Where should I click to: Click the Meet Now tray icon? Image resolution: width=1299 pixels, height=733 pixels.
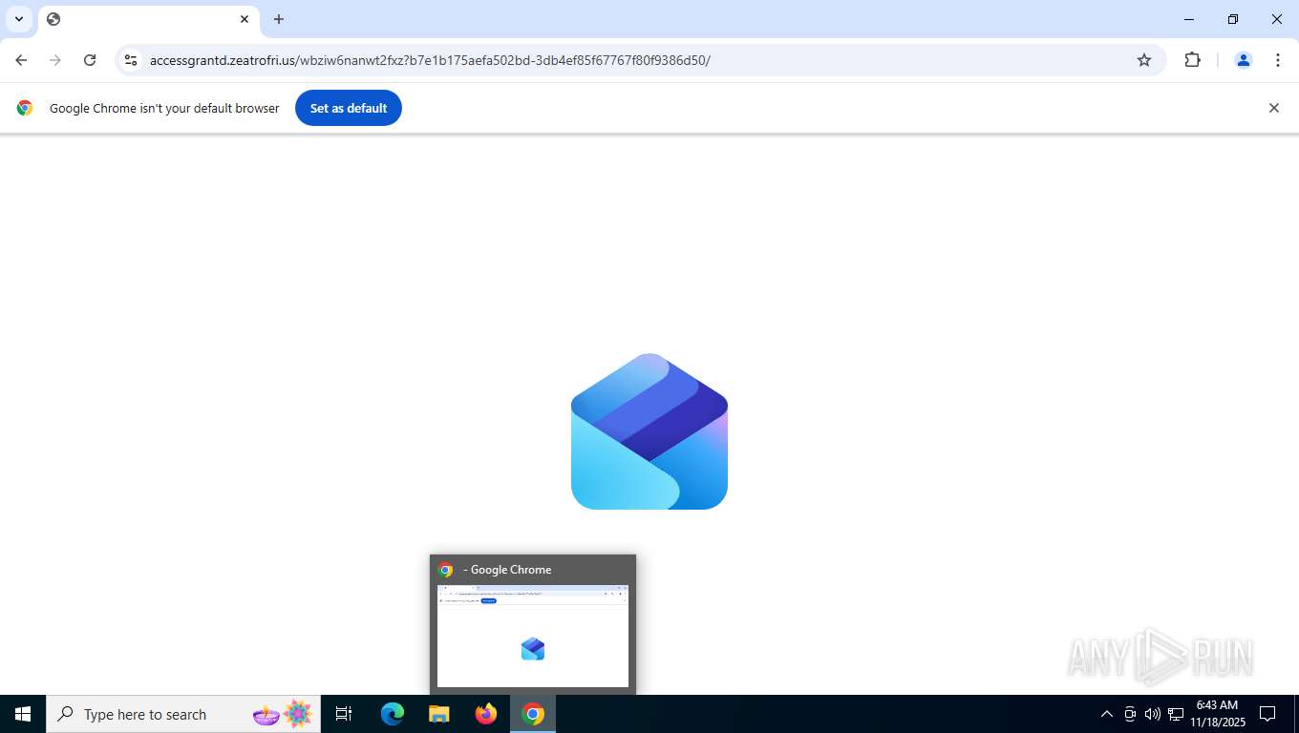click(x=1130, y=714)
